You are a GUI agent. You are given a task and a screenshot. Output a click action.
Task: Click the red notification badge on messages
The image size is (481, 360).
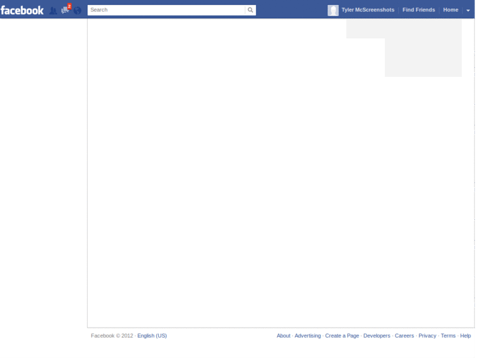69,5
